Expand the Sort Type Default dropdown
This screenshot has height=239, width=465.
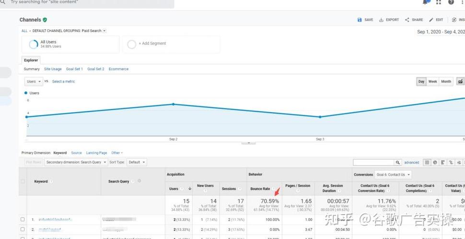pos(137,162)
